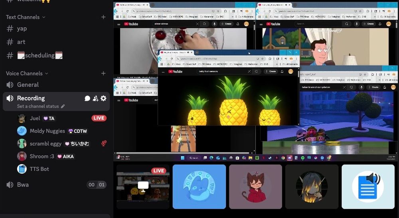Image resolution: width=399 pixels, height=218 pixels.
Task: Add a channel to Voice Channels
Action: point(103,73)
